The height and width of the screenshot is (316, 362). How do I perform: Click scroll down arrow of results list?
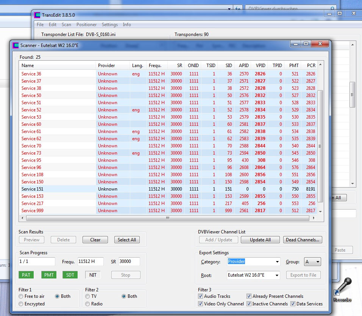pyautogui.click(x=320, y=211)
